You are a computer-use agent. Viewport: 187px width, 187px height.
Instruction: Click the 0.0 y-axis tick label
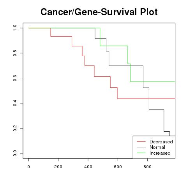point(15,153)
